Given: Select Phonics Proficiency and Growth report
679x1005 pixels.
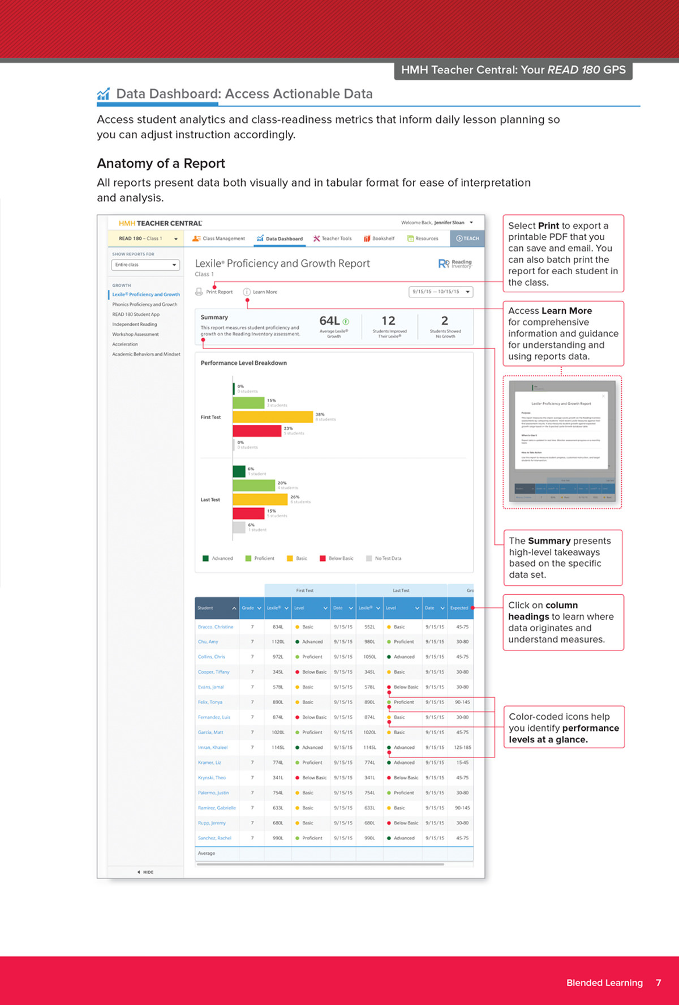Looking at the screenshot, I should (144, 304).
